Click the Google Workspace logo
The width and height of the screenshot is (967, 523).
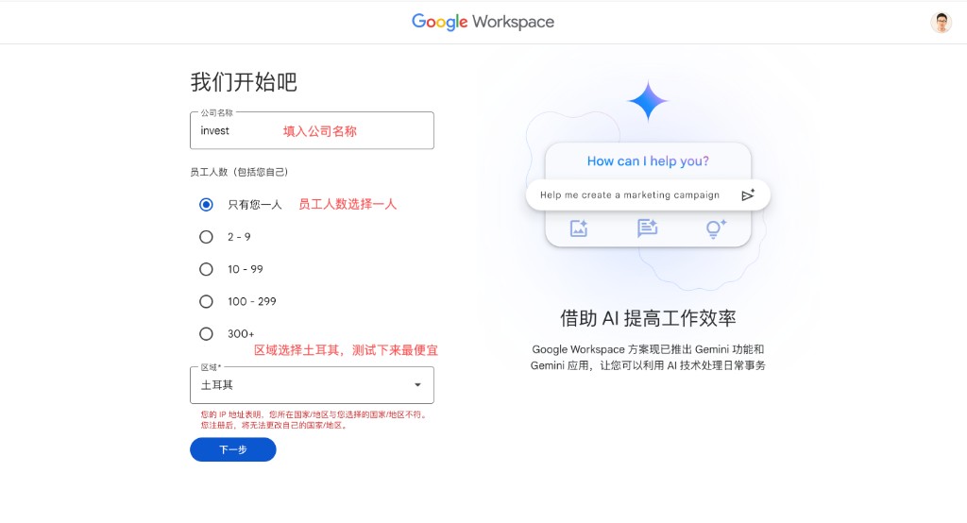pyautogui.click(x=483, y=23)
